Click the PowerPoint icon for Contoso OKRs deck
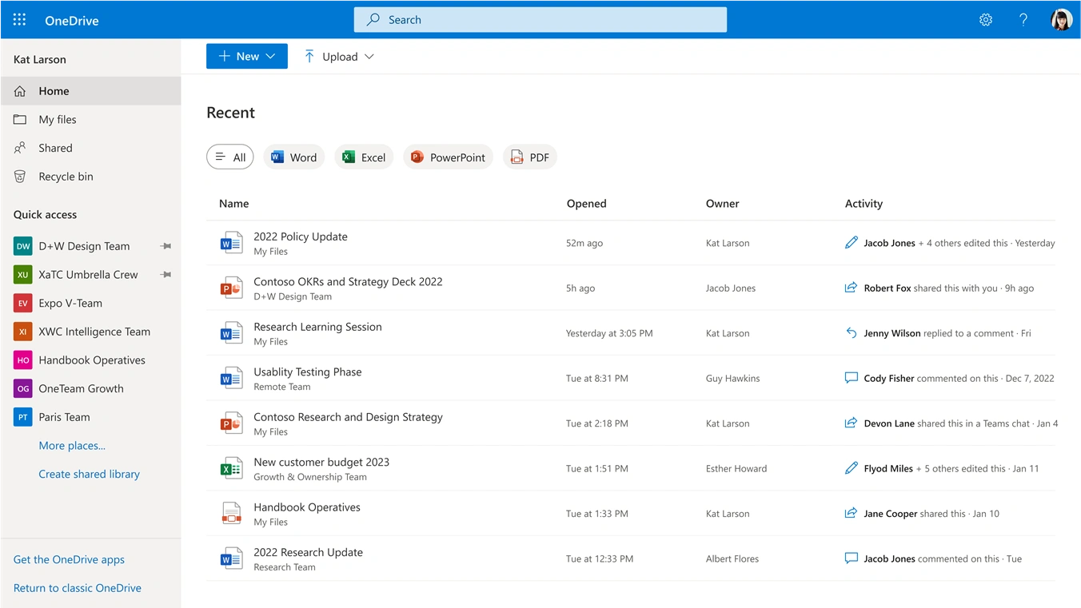The width and height of the screenshot is (1081, 608). tap(231, 288)
